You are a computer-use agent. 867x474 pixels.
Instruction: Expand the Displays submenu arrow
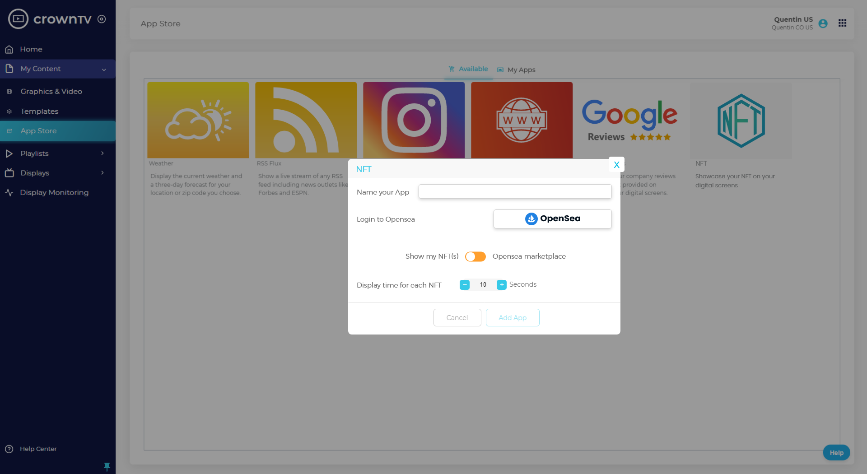point(103,173)
